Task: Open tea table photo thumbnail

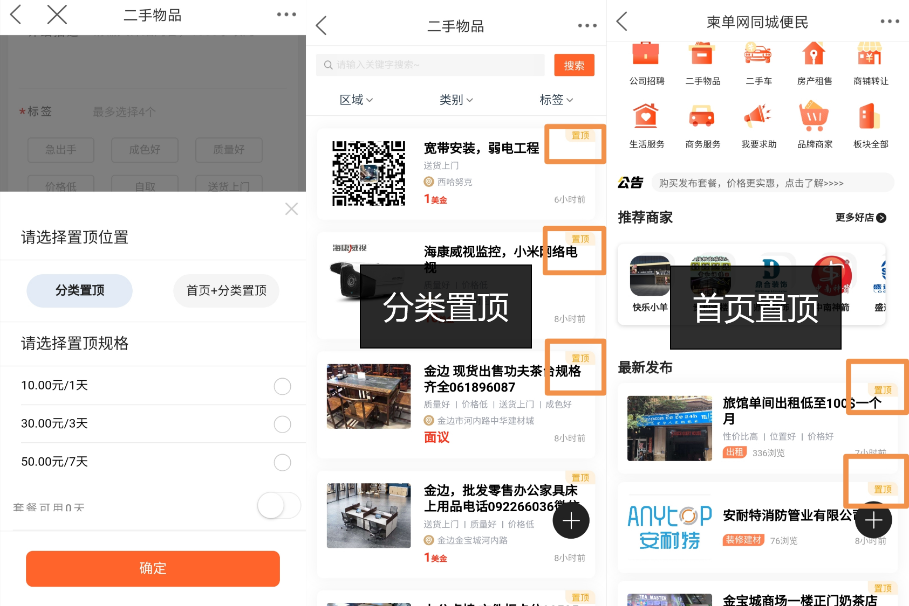Action: click(x=368, y=396)
